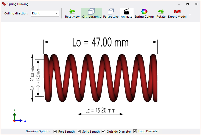Uncheck the Free Length drawing option
Screen dimensions: 201x135
pyautogui.click(x=55, y=132)
